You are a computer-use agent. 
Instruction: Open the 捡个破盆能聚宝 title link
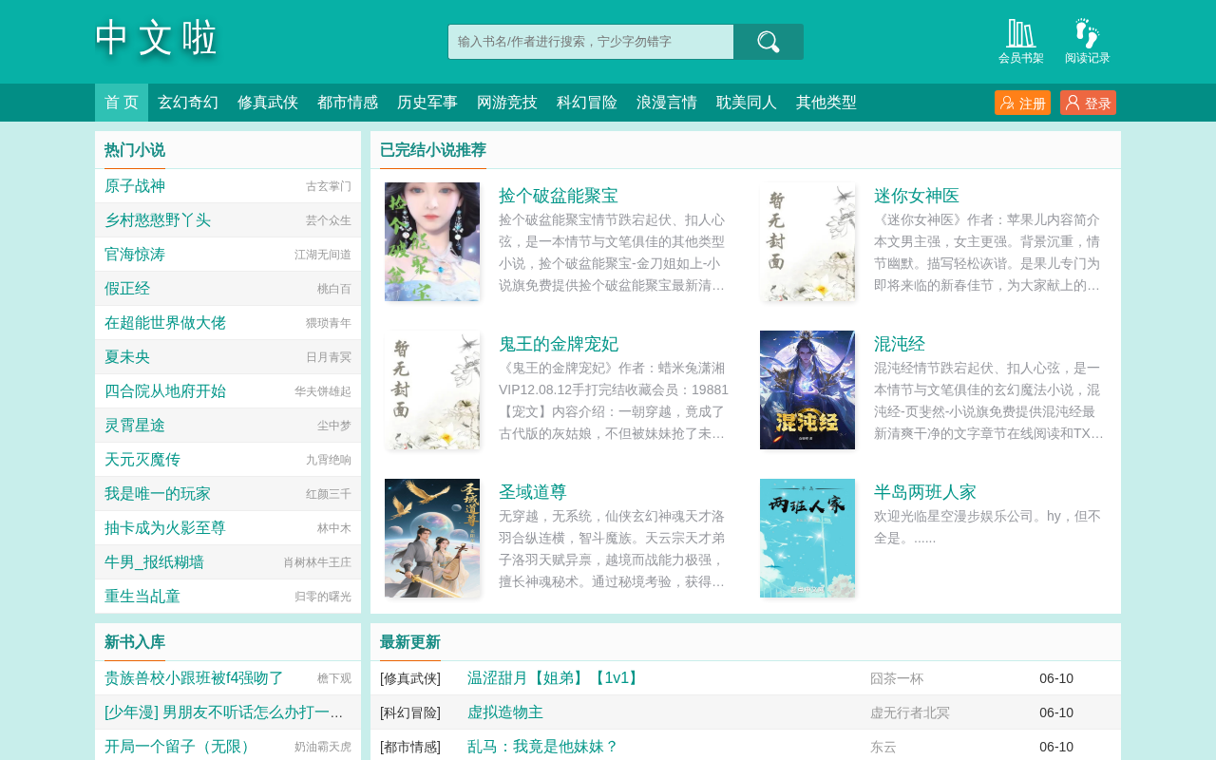pos(559,196)
